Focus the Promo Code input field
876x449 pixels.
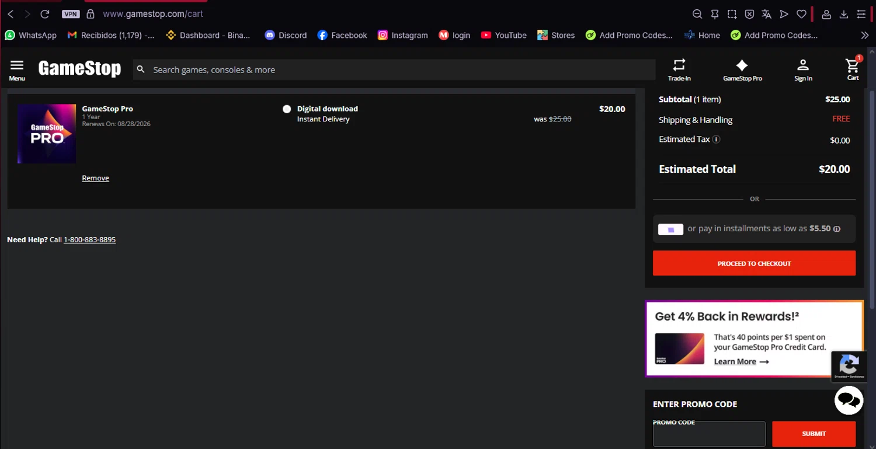click(709, 434)
